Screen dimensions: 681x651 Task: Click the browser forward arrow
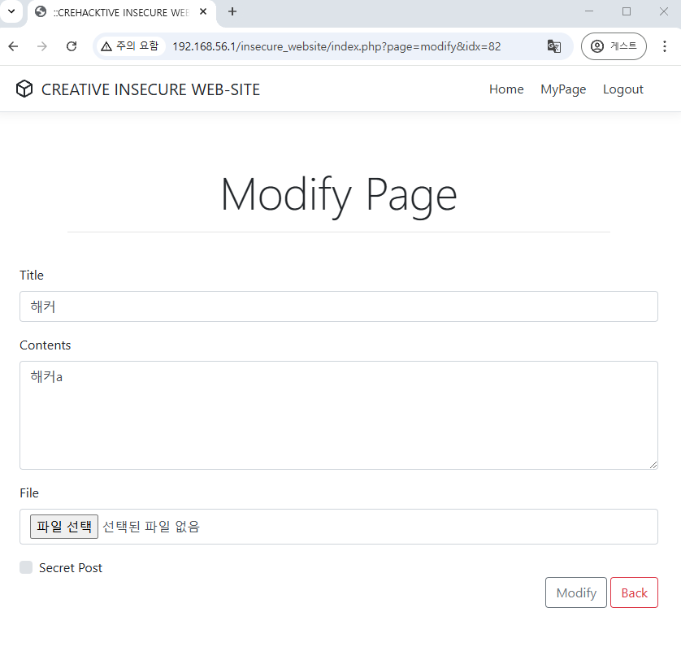pyautogui.click(x=42, y=46)
